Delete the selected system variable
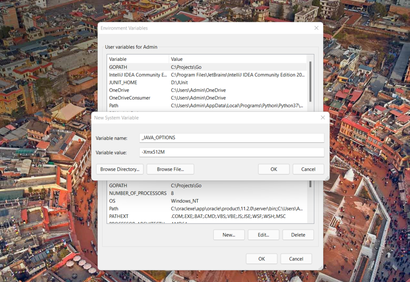 pos(298,235)
